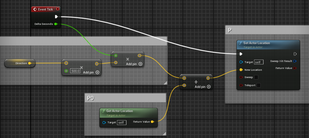
Task: Toggle the Sweep checkbox
Action: [x=256, y=77]
